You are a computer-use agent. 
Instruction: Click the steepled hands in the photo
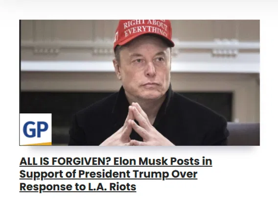tap(137, 125)
